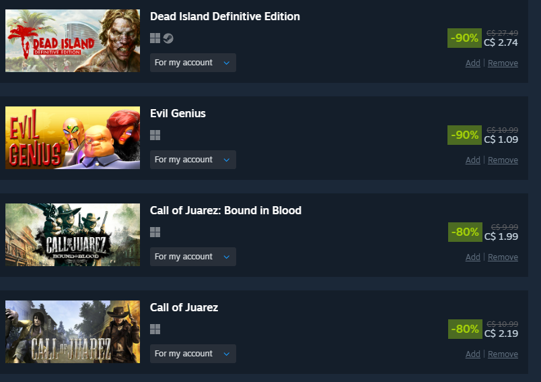Open Bound in Blood account dropdown
541x382 pixels.
[x=193, y=257]
